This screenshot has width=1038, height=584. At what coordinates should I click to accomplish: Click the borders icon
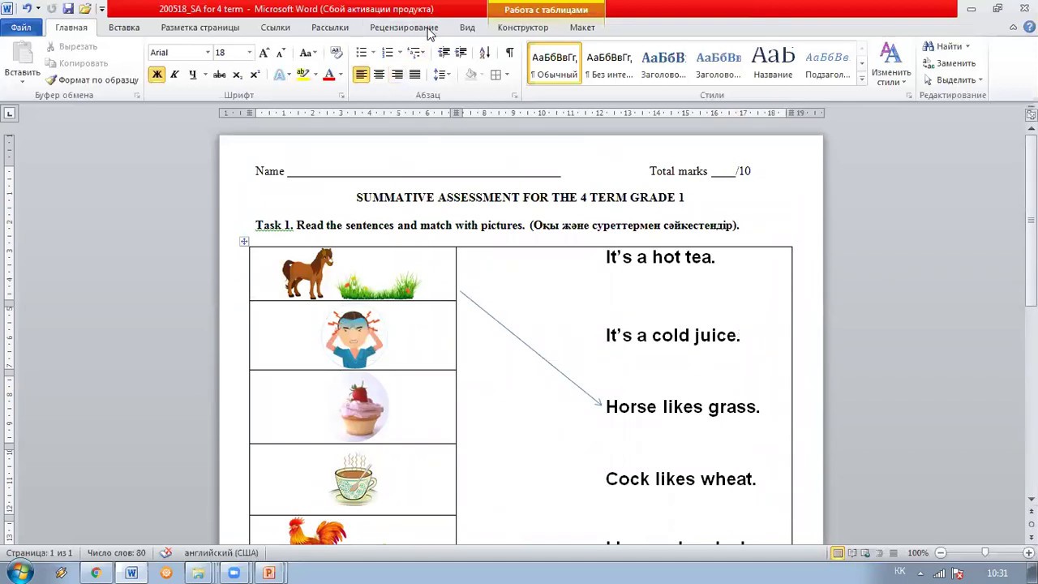[495, 75]
